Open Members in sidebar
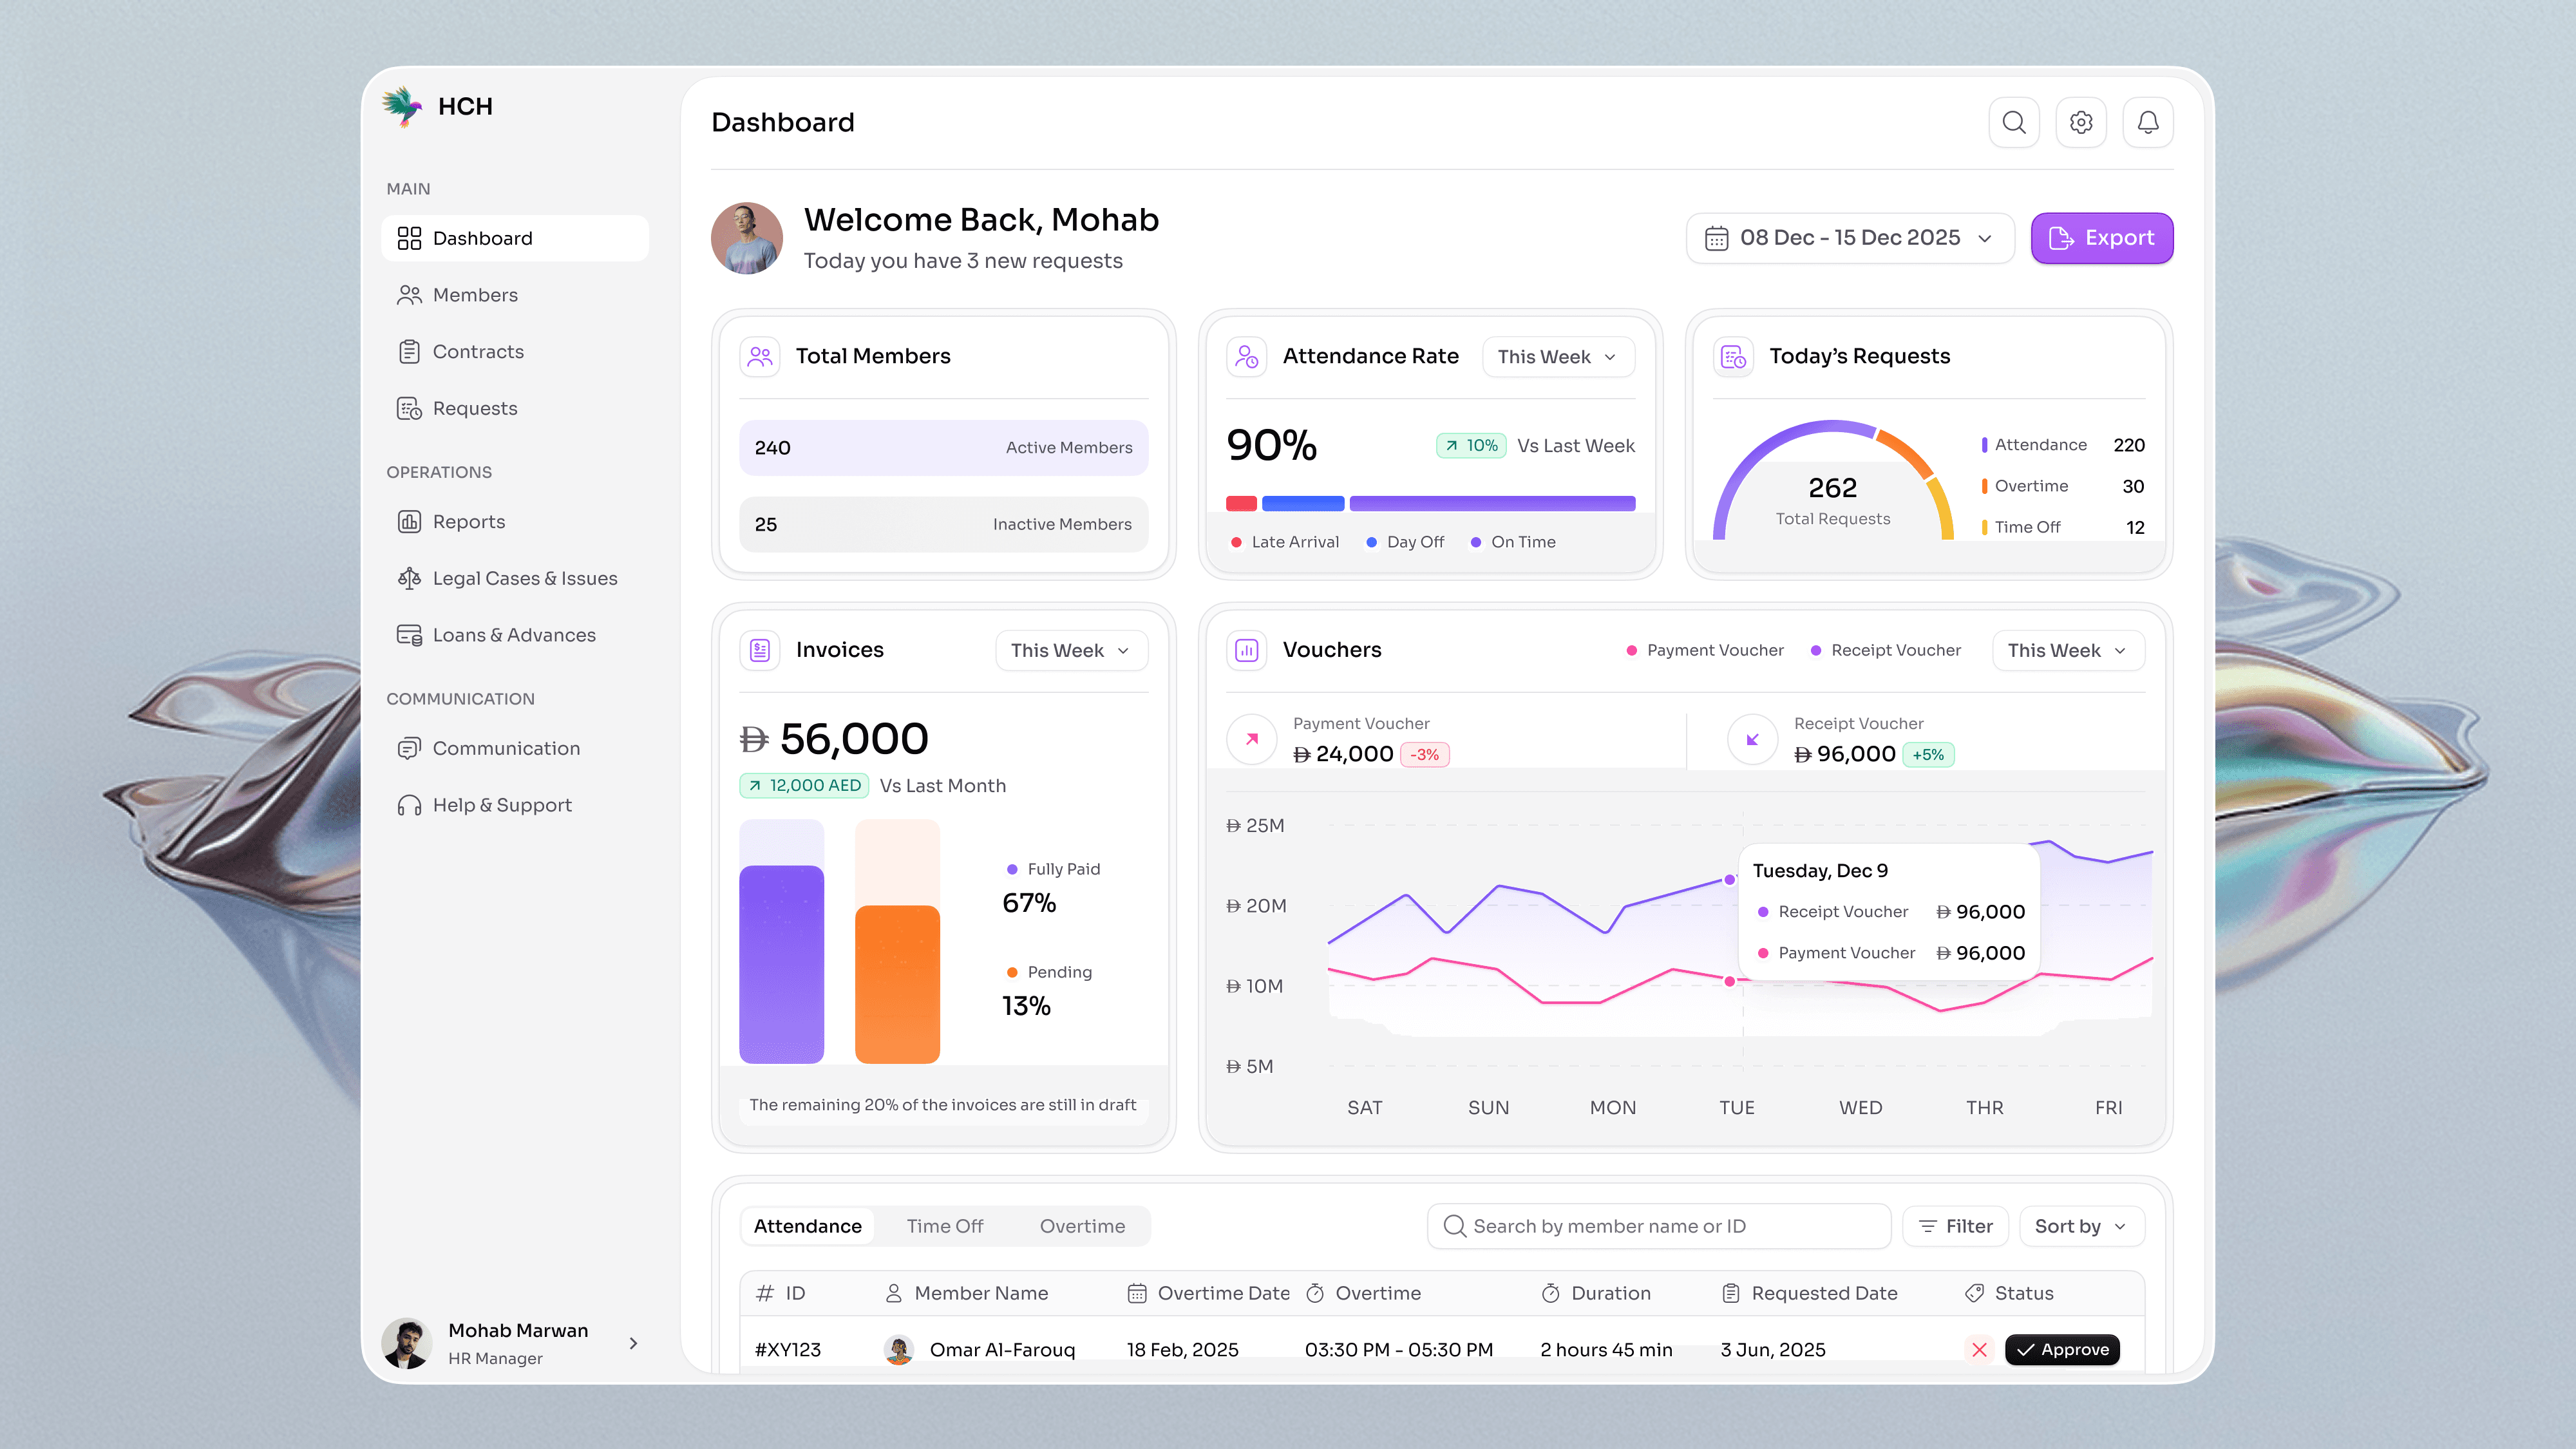The width and height of the screenshot is (2576, 1449). pyautogui.click(x=515, y=295)
